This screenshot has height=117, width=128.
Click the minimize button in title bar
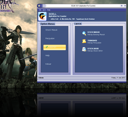tap(122, 6)
